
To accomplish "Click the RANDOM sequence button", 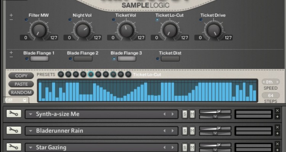I will tap(21, 92).
